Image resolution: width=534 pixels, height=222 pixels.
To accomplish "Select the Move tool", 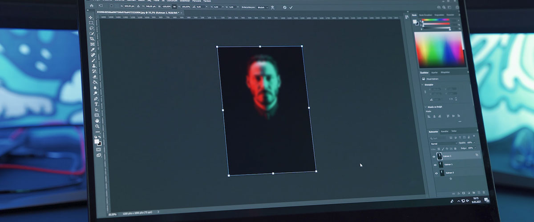I will pos(90,18).
